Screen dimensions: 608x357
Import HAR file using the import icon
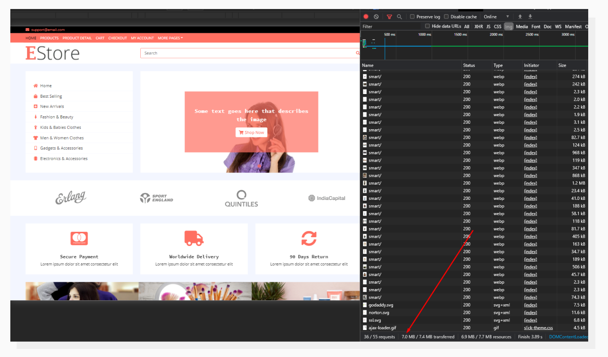pyautogui.click(x=520, y=16)
